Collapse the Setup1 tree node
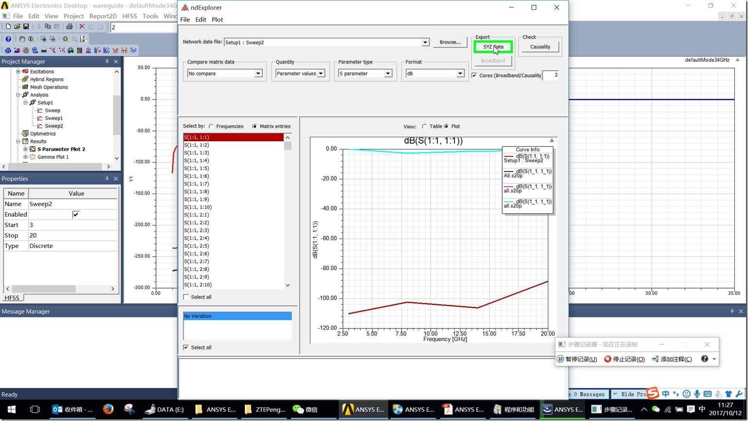The width and height of the screenshot is (748, 421). (26, 102)
